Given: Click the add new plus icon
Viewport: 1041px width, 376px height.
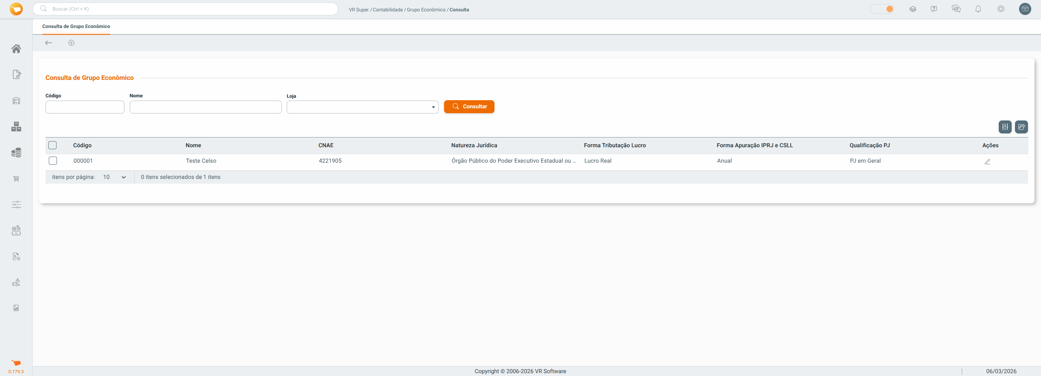Looking at the screenshot, I should (x=71, y=43).
